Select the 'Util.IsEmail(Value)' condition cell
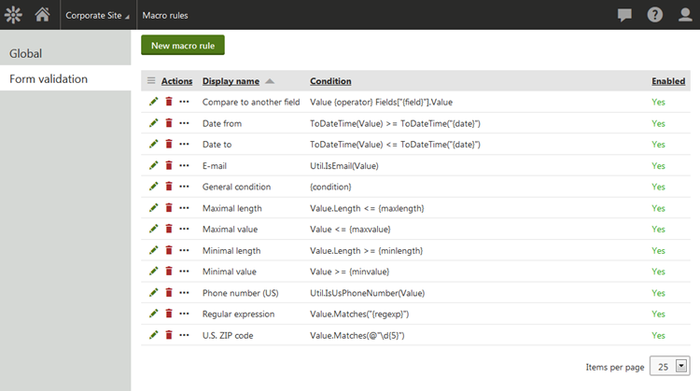 pos(344,165)
